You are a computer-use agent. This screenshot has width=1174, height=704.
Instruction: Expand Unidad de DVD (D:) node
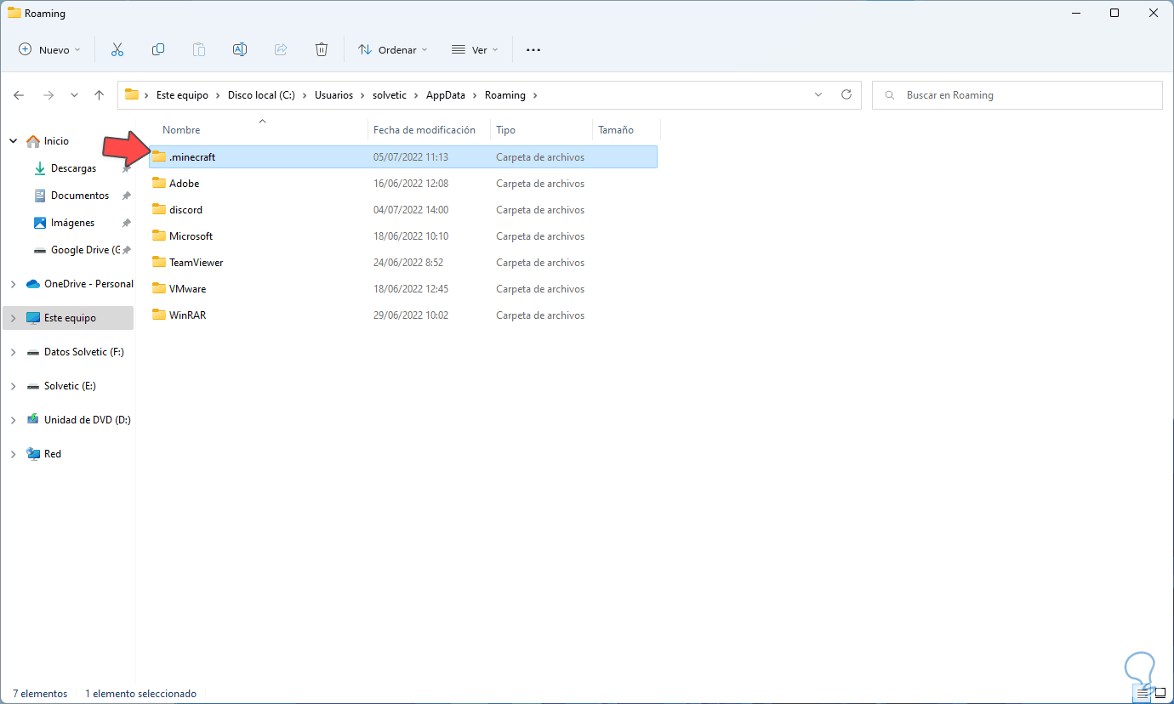coord(13,420)
